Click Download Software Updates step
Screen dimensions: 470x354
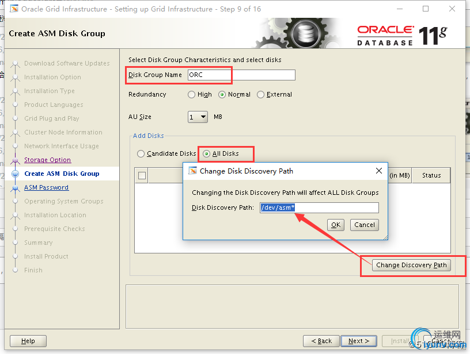click(x=67, y=63)
